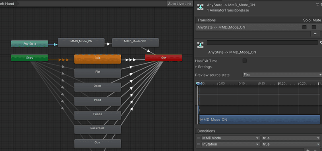Image resolution: width=322 pixels, height=151 pixels.
Task: Click the Left Hand layer breadcrumb
Action: tap(8, 4)
